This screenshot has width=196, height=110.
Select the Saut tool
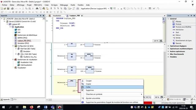point(177,32)
